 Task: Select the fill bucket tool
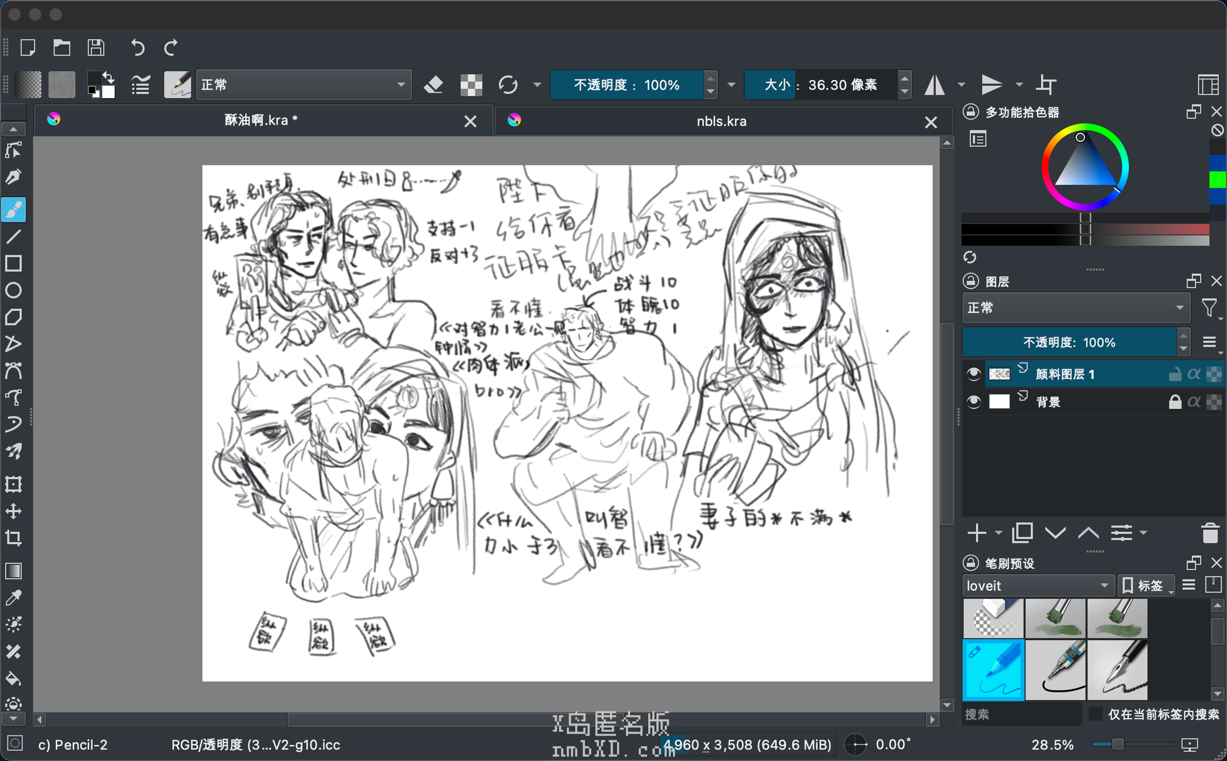pyautogui.click(x=13, y=678)
